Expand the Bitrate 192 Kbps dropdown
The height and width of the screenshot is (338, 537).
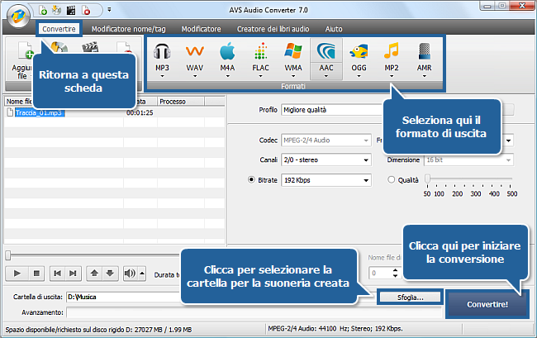[326, 179]
